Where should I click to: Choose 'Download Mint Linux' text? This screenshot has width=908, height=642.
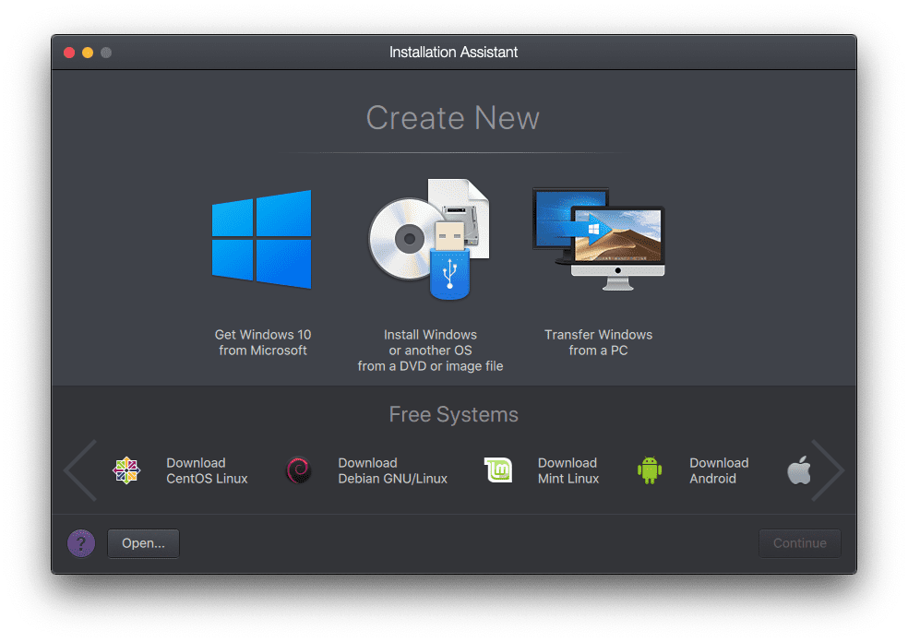click(x=568, y=470)
